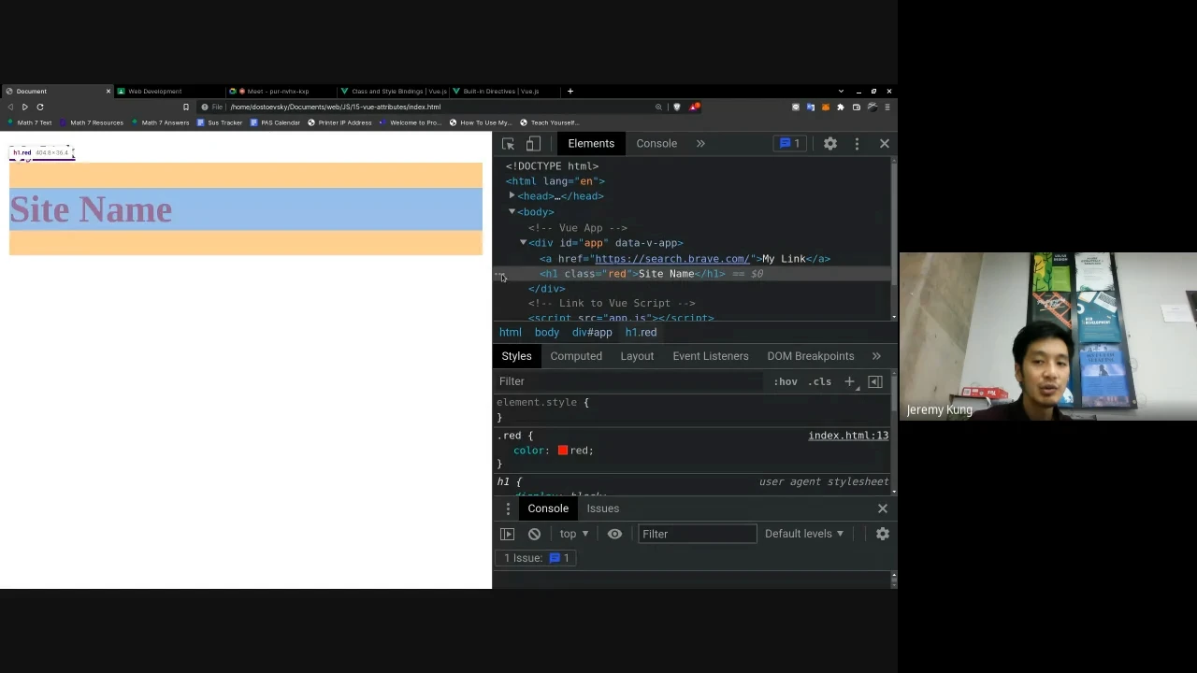Collapse the div id app node

pos(523,243)
